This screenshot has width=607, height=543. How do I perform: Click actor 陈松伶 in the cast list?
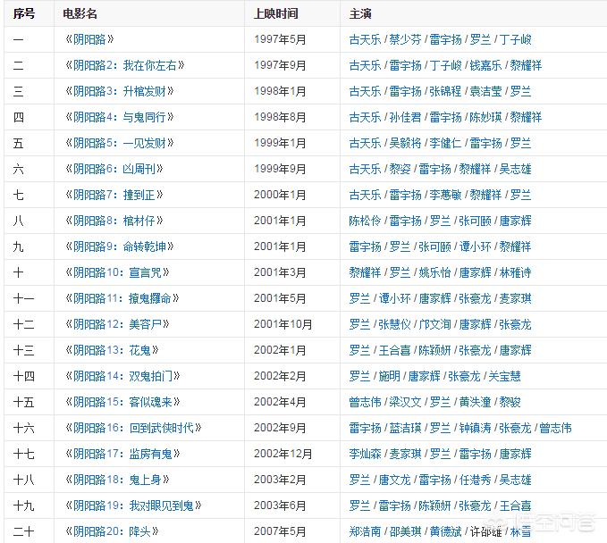(x=365, y=221)
